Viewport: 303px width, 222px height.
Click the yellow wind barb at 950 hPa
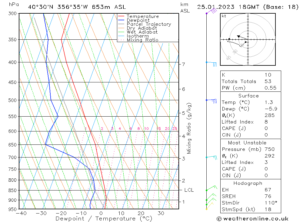(209, 206)
